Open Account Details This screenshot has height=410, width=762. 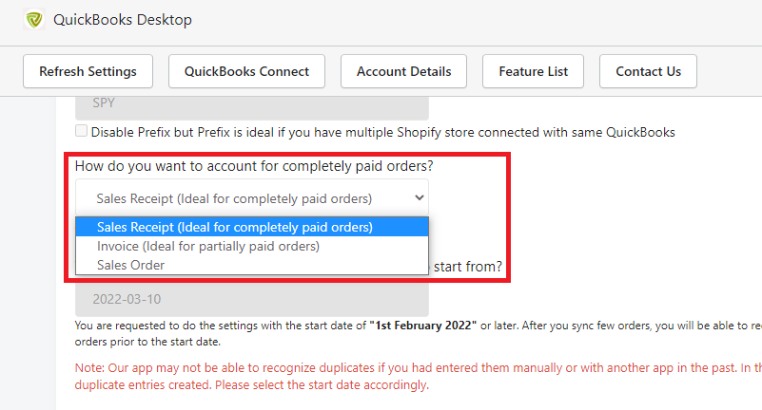[404, 71]
